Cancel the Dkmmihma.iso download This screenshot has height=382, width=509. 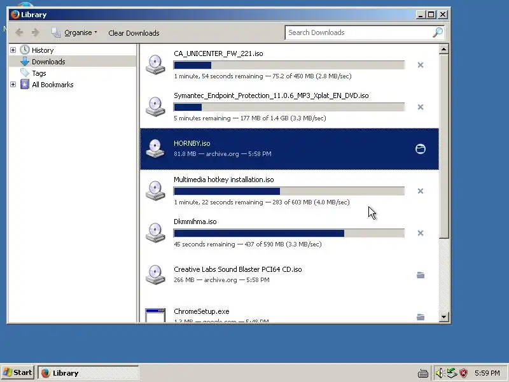pyautogui.click(x=421, y=233)
